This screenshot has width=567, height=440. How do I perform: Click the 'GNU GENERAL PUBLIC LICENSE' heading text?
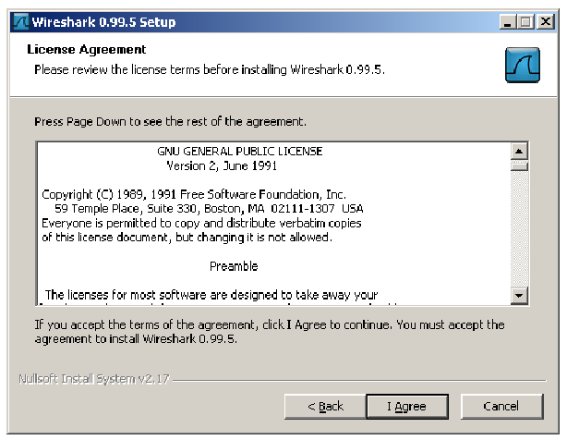point(240,152)
